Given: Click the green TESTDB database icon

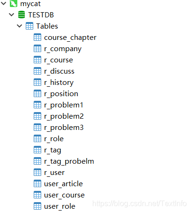Looking at the screenshot, I should (22, 15).
